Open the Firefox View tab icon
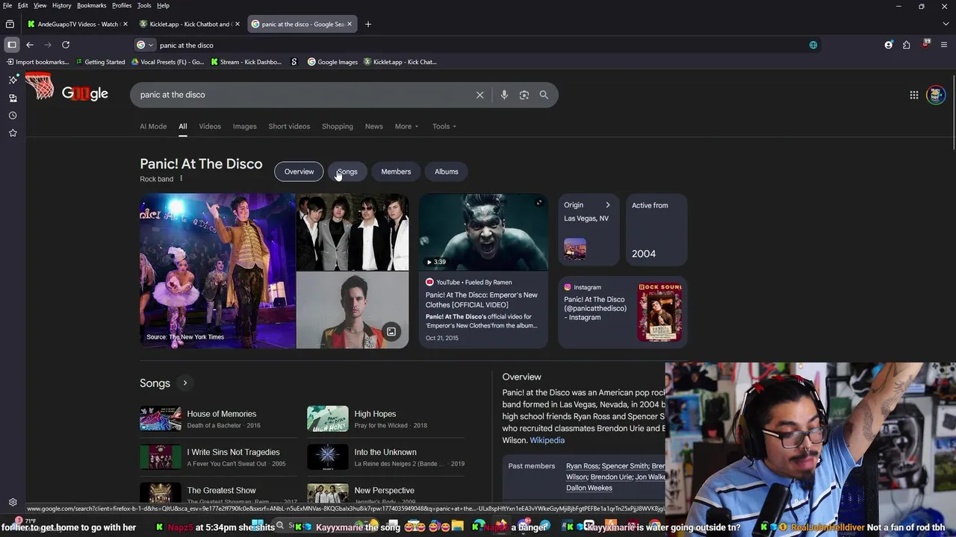Image resolution: width=956 pixels, height=537 pixels. 10,24
